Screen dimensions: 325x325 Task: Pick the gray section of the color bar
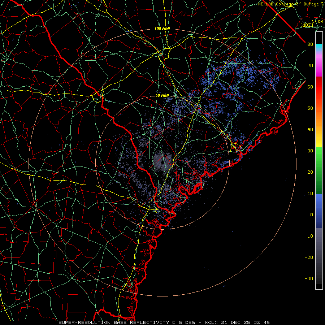pos(319,256)
